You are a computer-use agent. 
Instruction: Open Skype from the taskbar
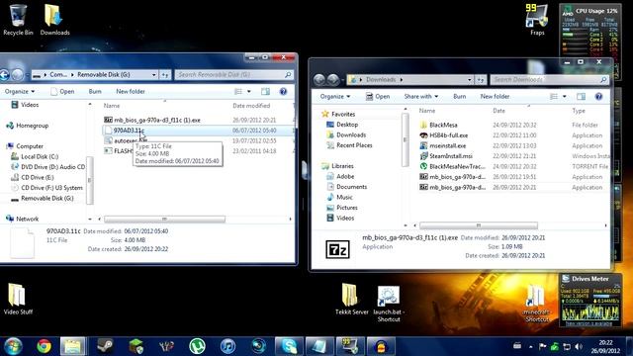pos(289,346)
